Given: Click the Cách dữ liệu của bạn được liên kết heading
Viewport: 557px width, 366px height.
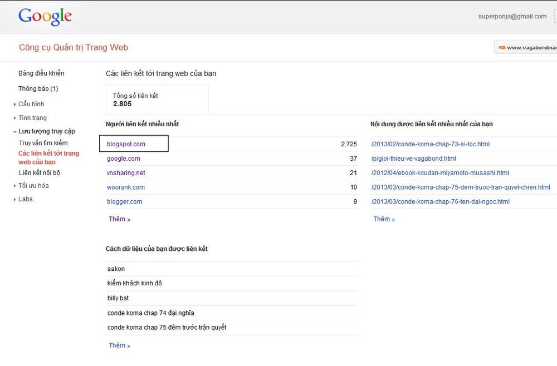Looking at the screenshot, I should click(157, 249).
